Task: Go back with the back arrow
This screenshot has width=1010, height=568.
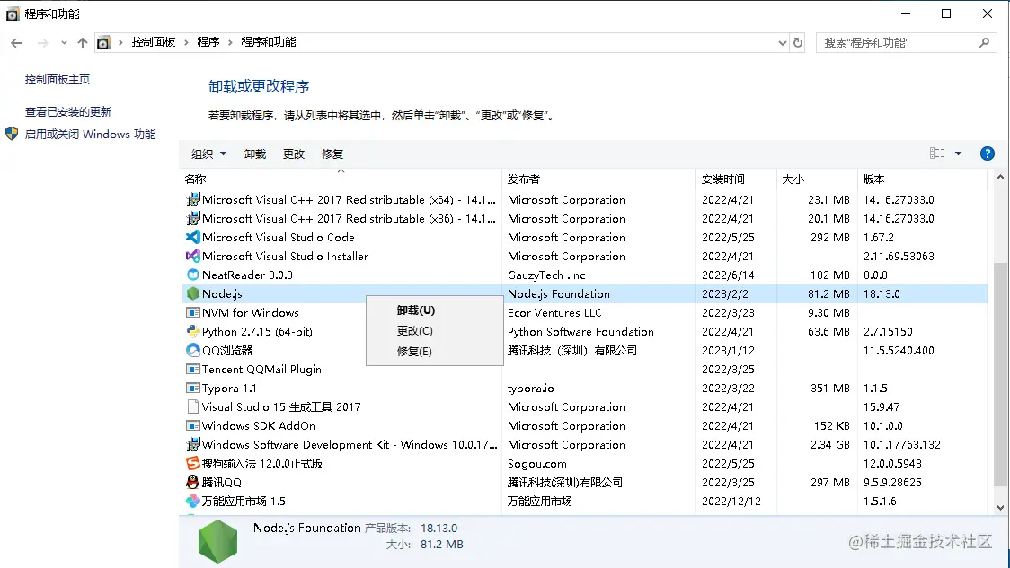Action: click(16, 42)
